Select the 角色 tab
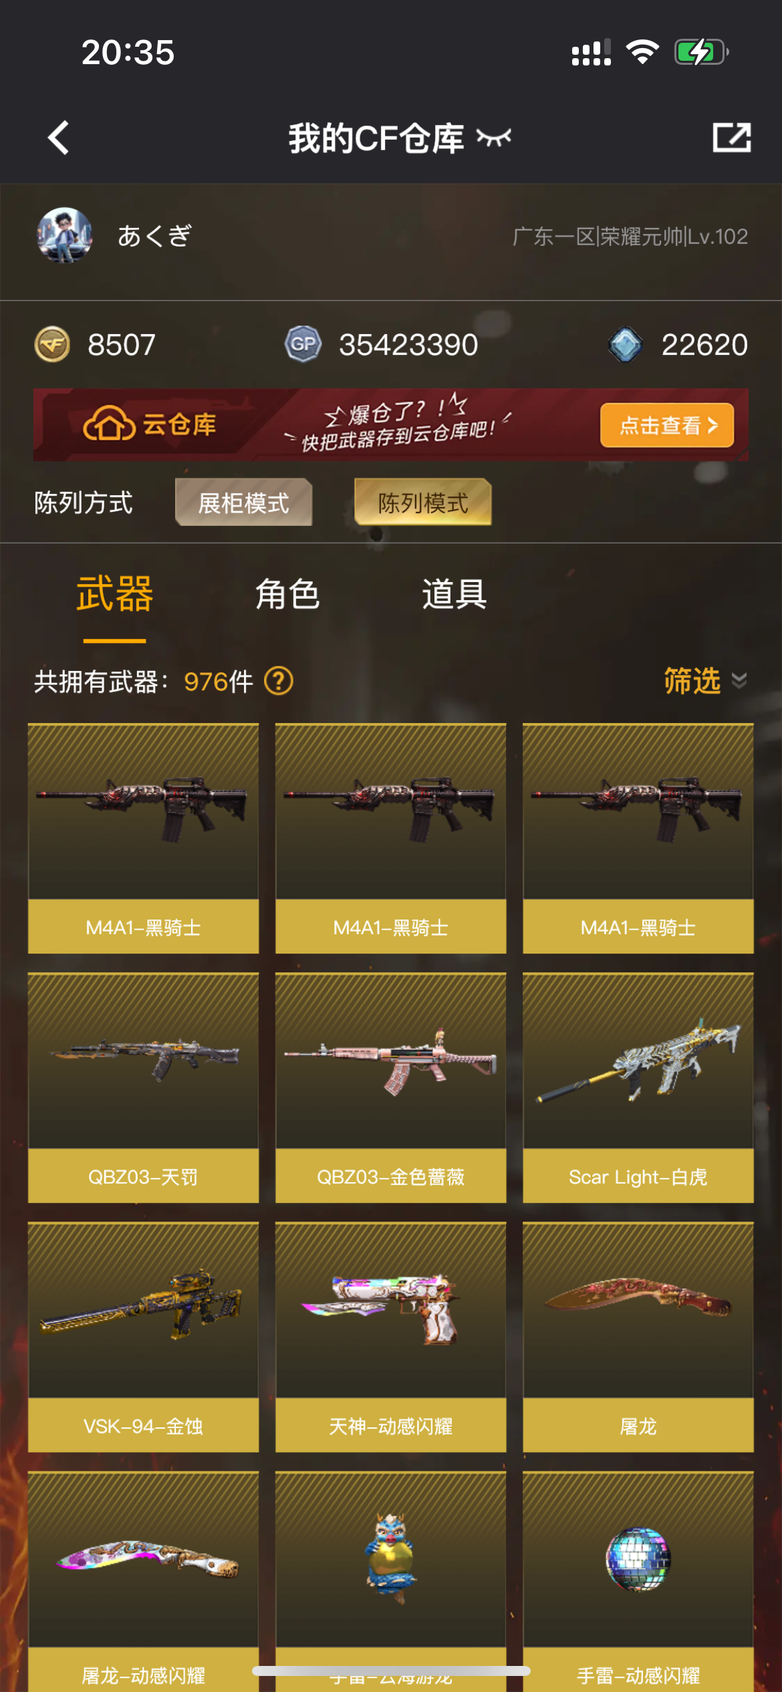Screen dimensions: 782x1692 (287, 594)
